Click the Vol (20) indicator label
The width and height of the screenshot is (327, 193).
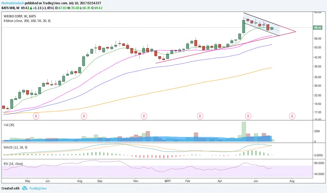tap(9, 125)
